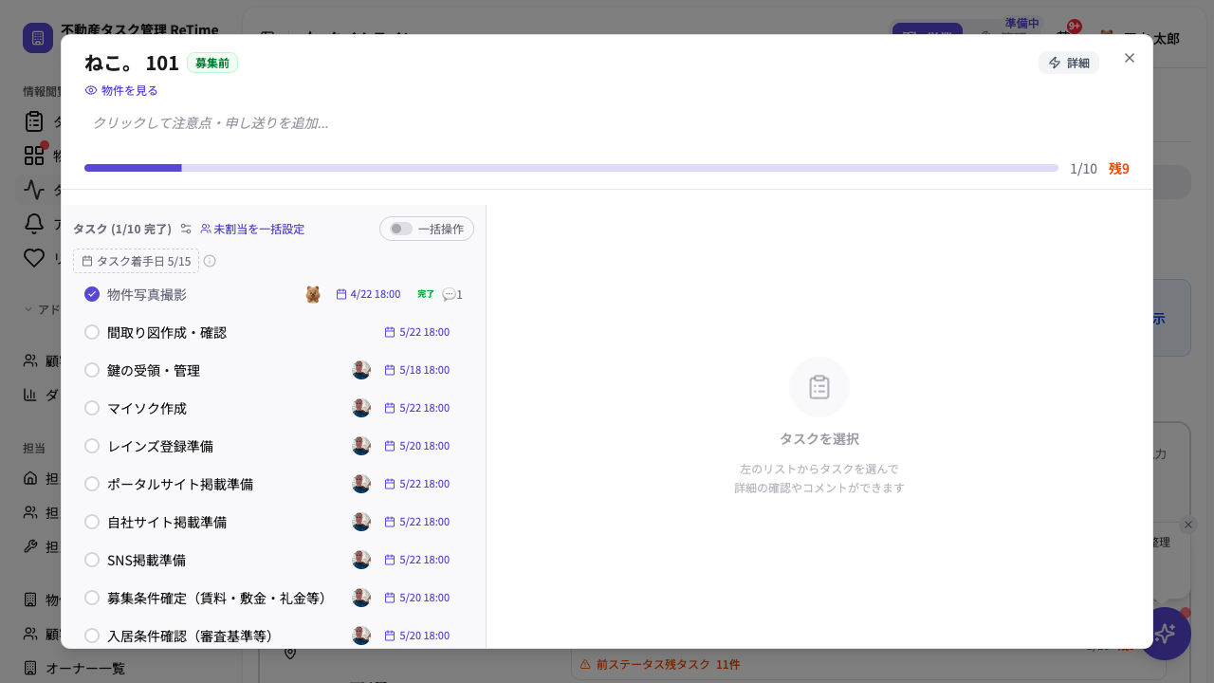The height and width of the screenshot is (683, 1214).
Task: Click the clipboard task icon in background sidebar
Action: click(34, 121)
